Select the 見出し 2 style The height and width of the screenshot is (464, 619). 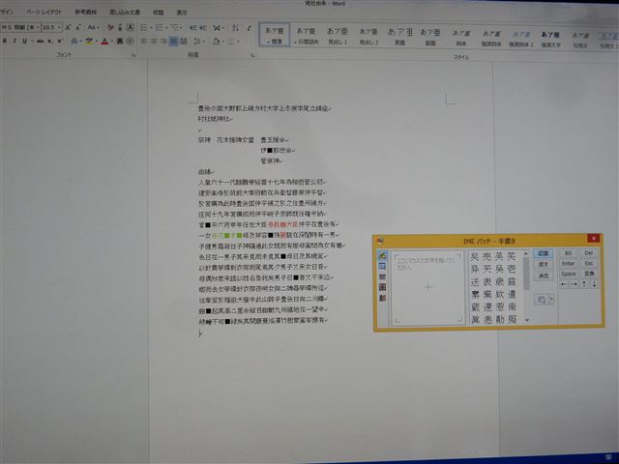click(x=368, y=36)
